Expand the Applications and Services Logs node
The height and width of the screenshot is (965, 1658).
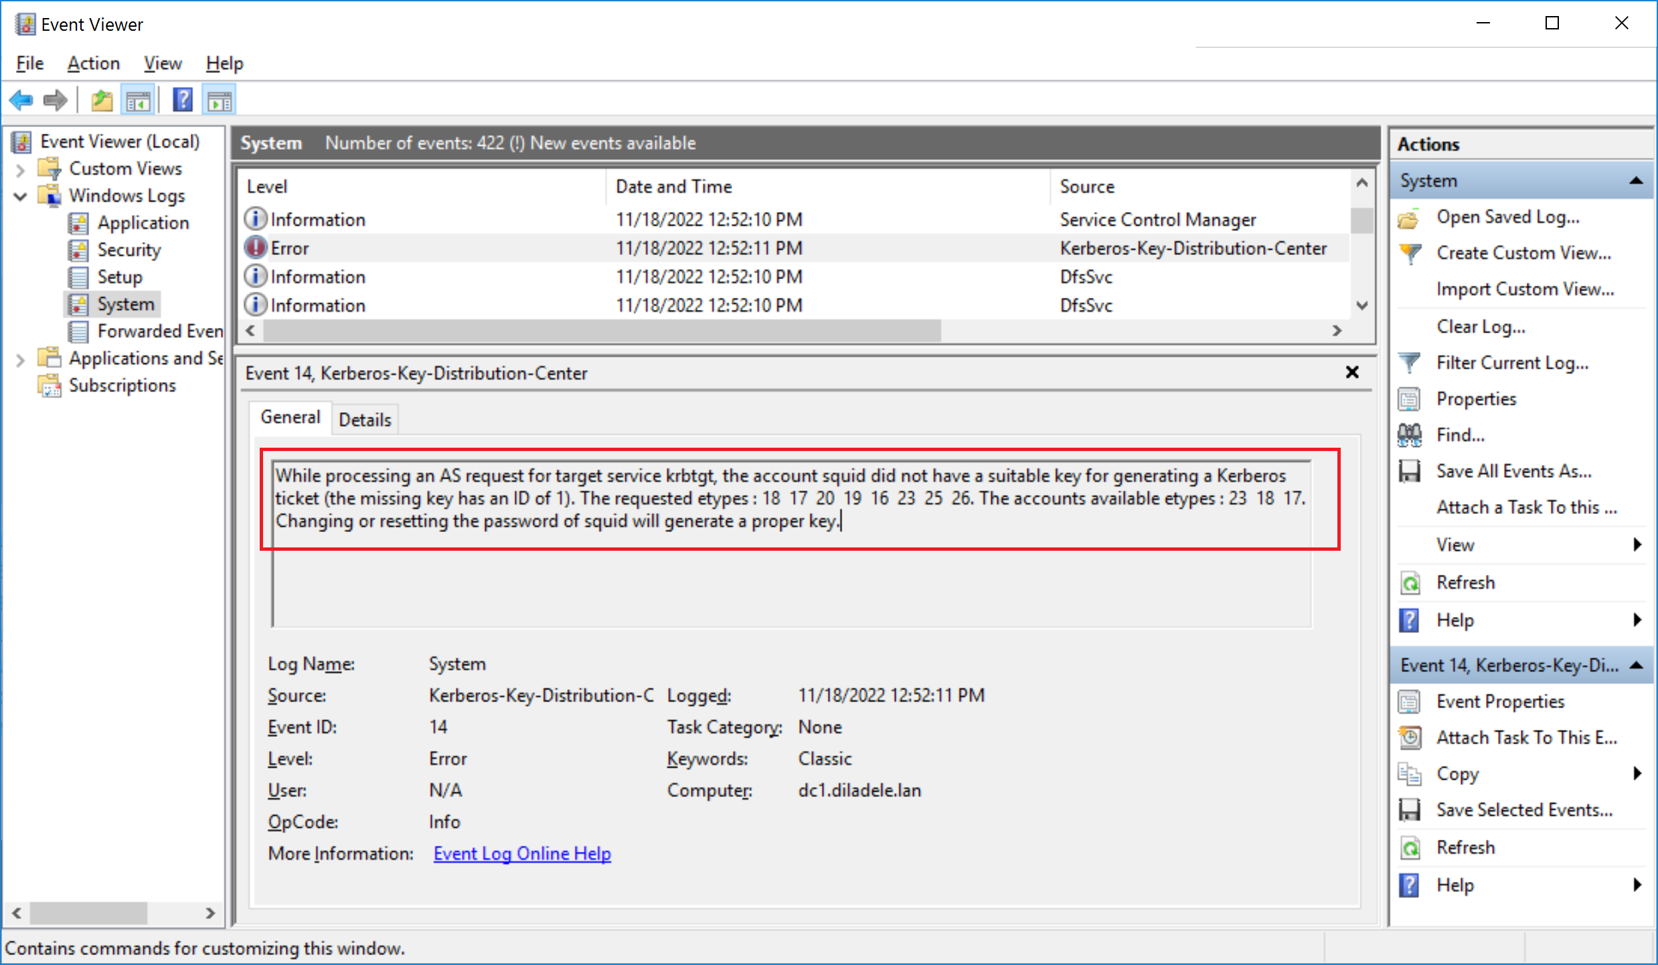tap(20, 359)
